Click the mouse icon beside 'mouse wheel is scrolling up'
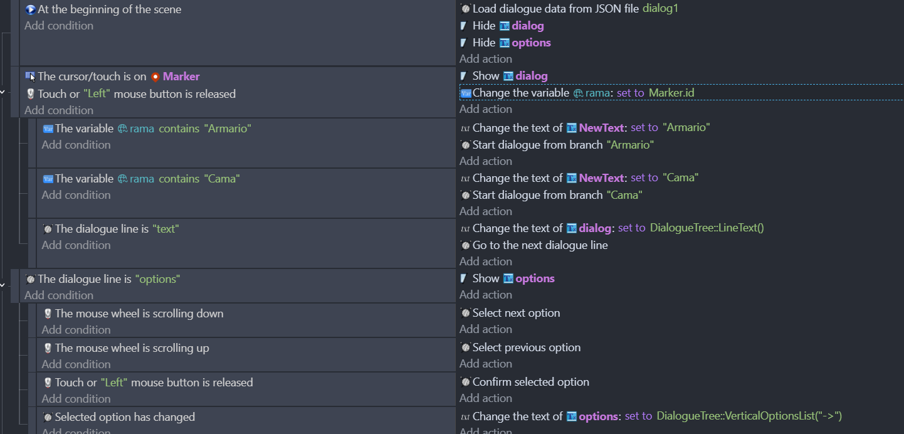Viewport: 904px width, 434px height. (x=48, y=348)
